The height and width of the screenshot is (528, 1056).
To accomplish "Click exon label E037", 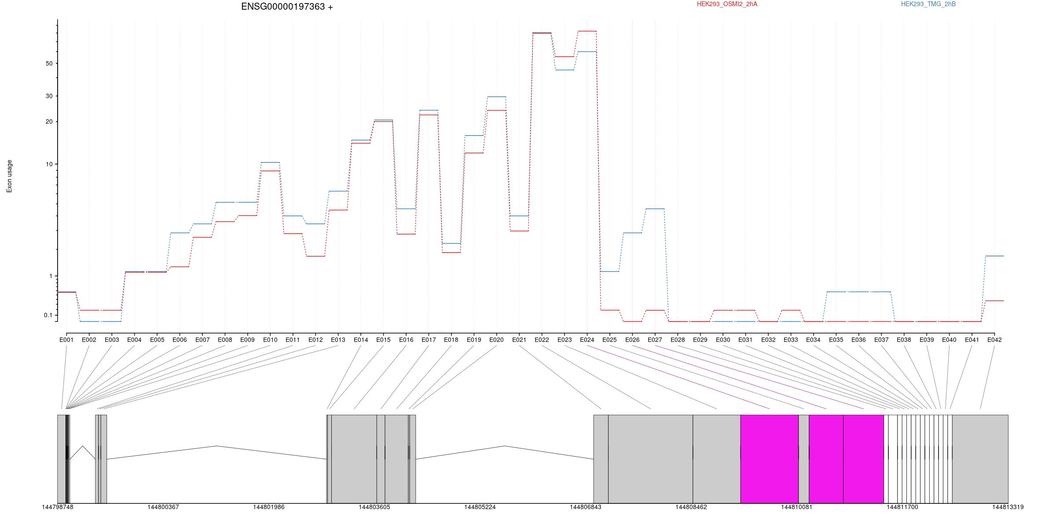I will (x=881, y=340).
